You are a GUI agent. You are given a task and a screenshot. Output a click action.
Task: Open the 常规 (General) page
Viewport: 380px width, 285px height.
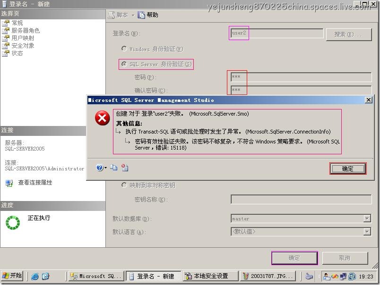17,23
